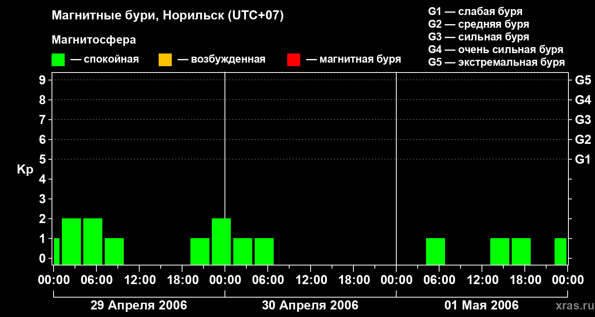This screenshot has height=317, width=595.
Task: Click the G1 label on right axis
Action: (583, 159)
